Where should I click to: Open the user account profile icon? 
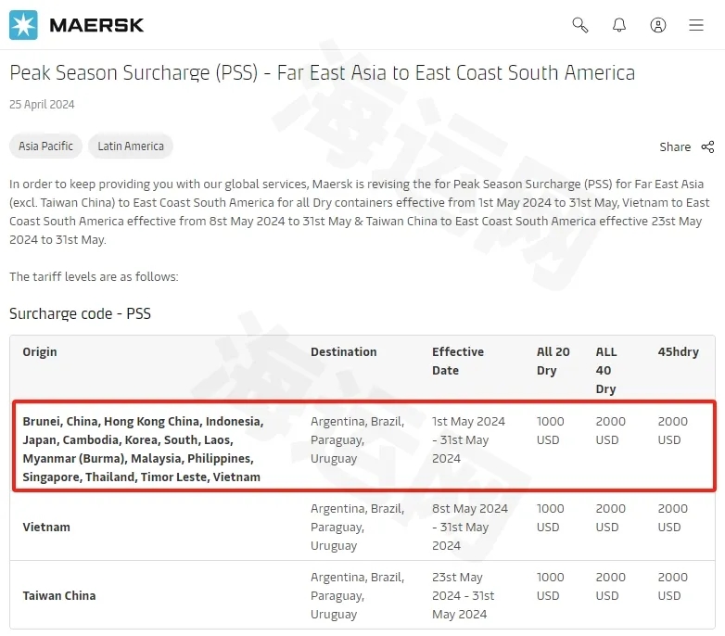pos(658,25)
